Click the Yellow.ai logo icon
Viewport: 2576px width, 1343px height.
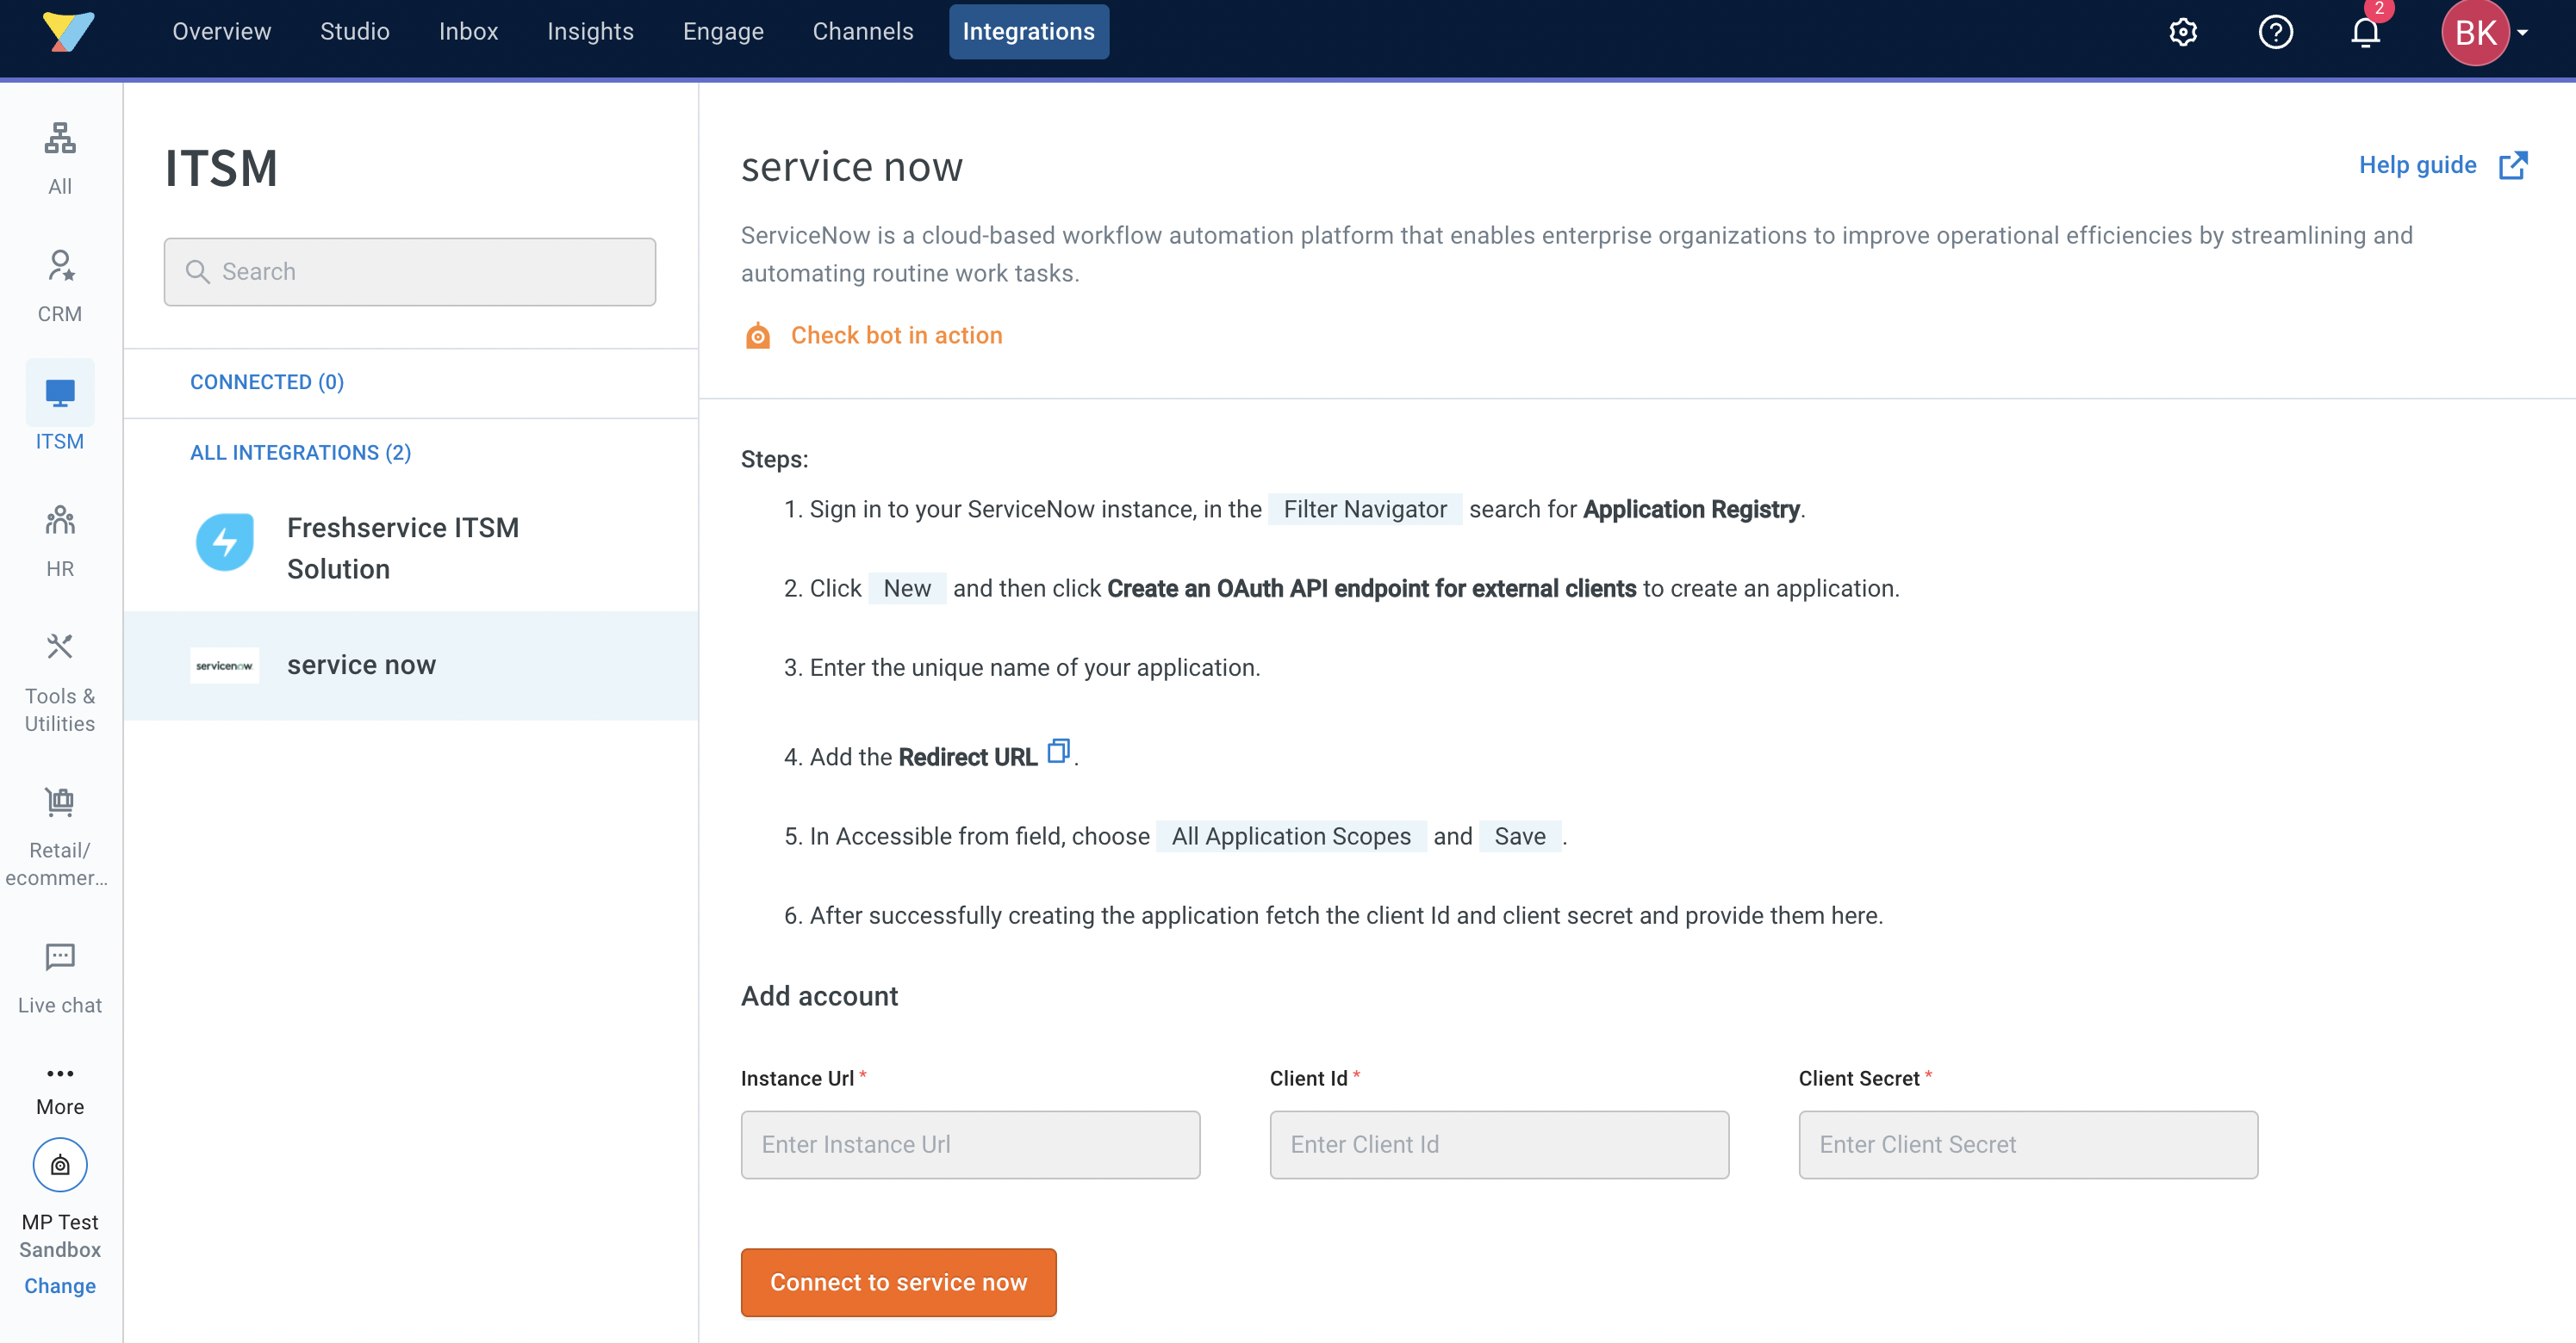pos(68,32)
